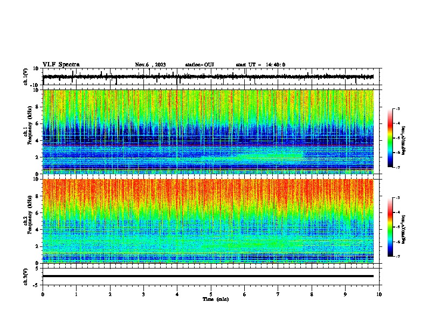The image size is (427, 330).
Task: Click the time axis tick label "5"
Action: [211, 294]
